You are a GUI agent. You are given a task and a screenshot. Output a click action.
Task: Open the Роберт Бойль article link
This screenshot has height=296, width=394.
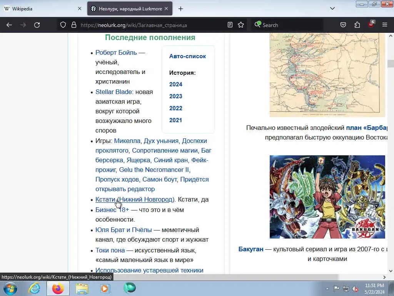pyautogui.click(x=116, y=52)
